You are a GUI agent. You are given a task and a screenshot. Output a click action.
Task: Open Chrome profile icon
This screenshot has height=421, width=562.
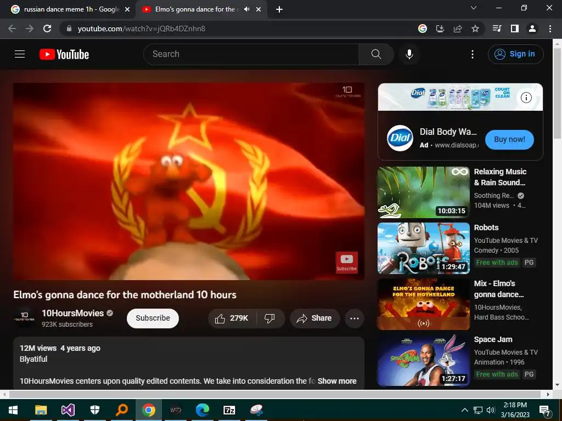pos(532,29)
